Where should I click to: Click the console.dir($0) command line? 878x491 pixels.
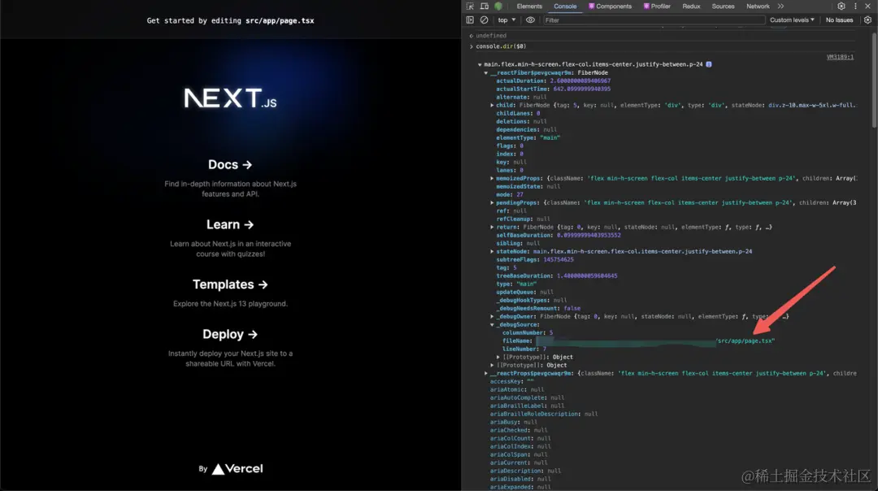click(501, 46)
